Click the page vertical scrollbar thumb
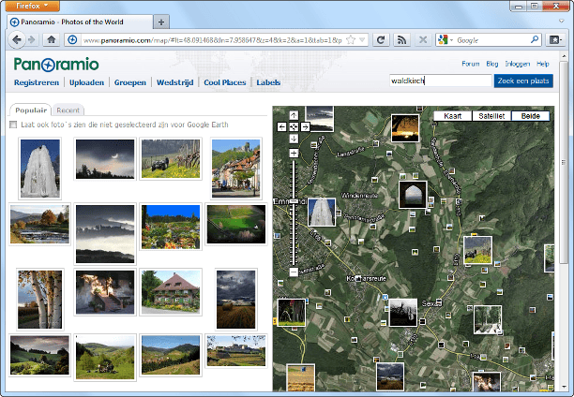This screenshot has height=397, width=574. pos(564,164)
